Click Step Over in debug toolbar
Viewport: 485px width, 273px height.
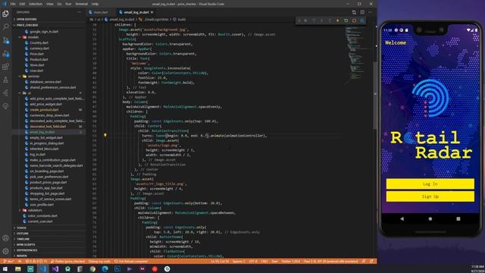313,20
